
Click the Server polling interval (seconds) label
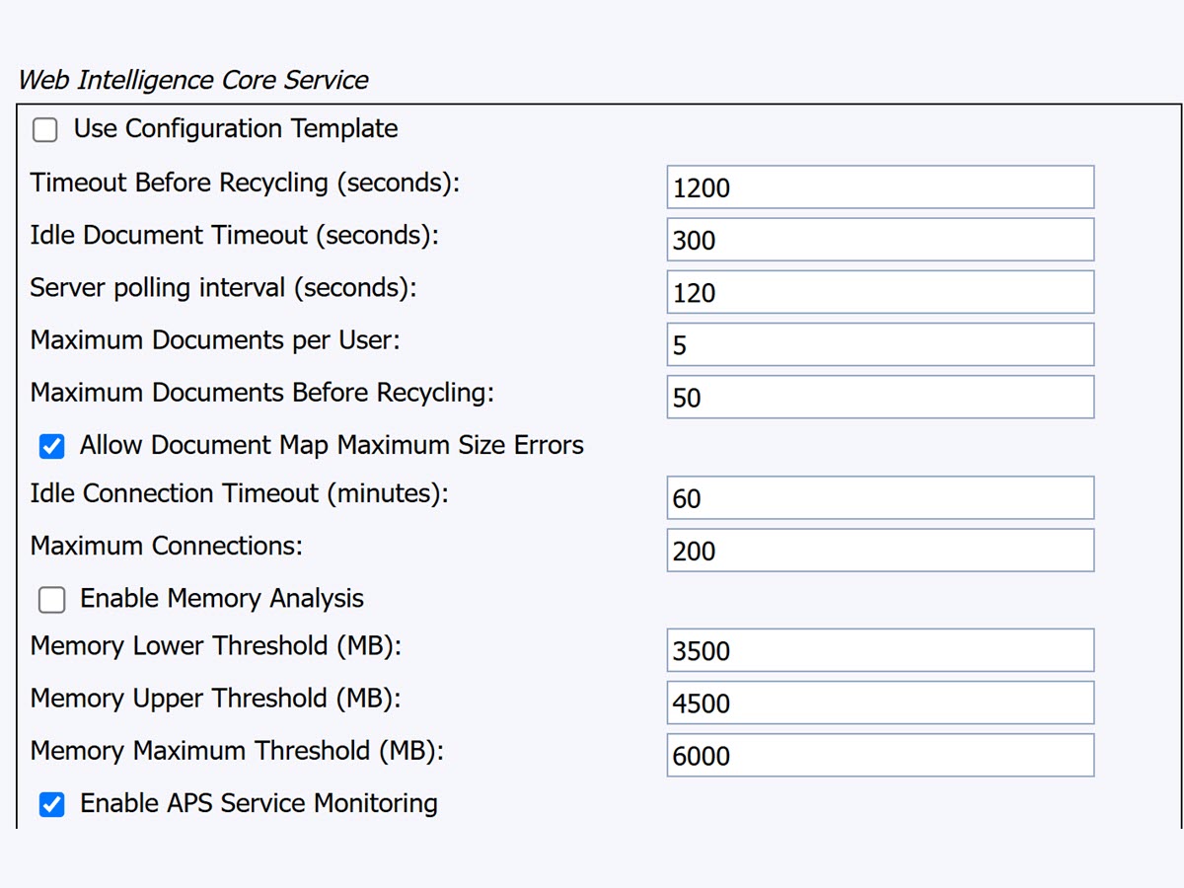224,287
